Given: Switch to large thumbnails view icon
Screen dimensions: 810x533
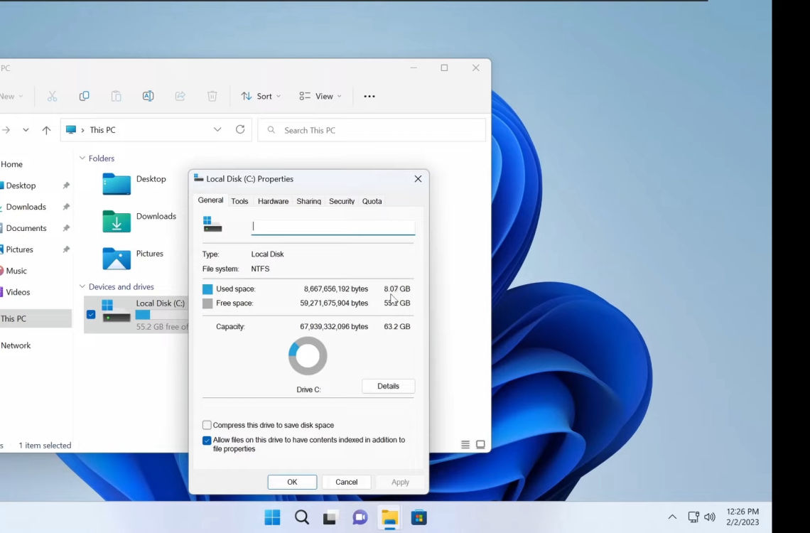Looking at the screenshot, I should (480, 445).
